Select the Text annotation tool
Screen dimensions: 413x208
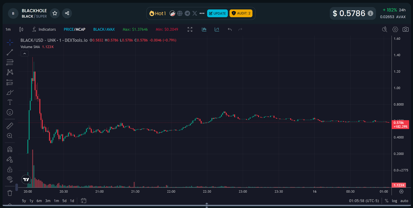pyautogui.click(x=10, y=102)
